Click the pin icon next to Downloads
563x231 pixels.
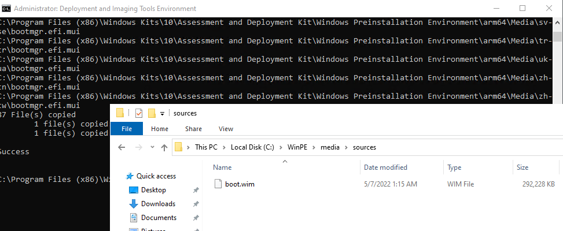click(196, 204)
